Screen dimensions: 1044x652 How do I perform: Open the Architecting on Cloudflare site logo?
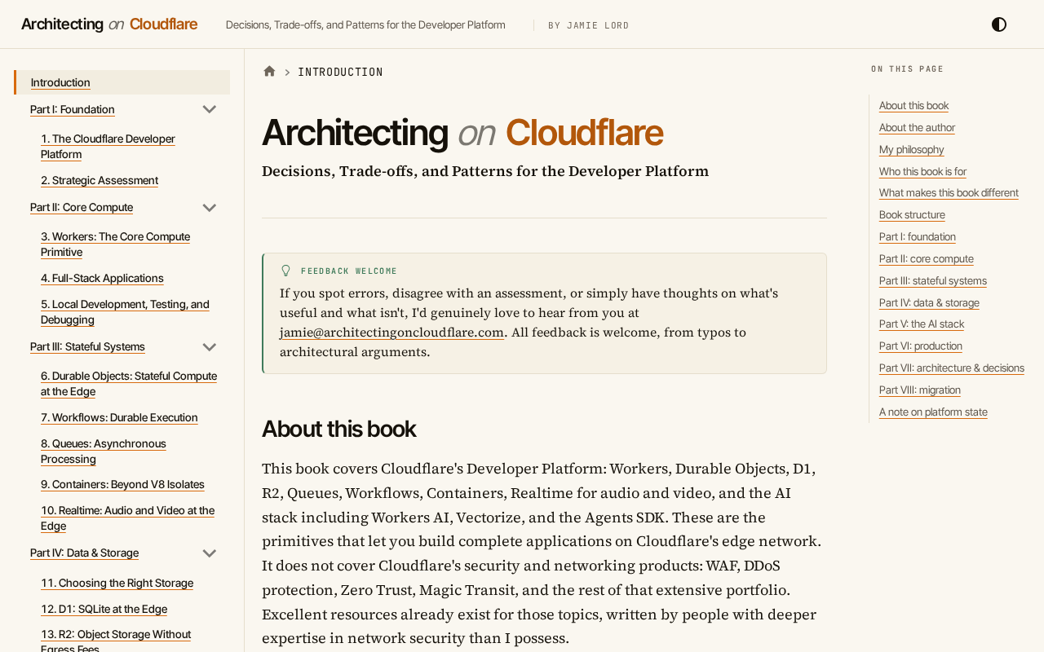pos(109,24)
